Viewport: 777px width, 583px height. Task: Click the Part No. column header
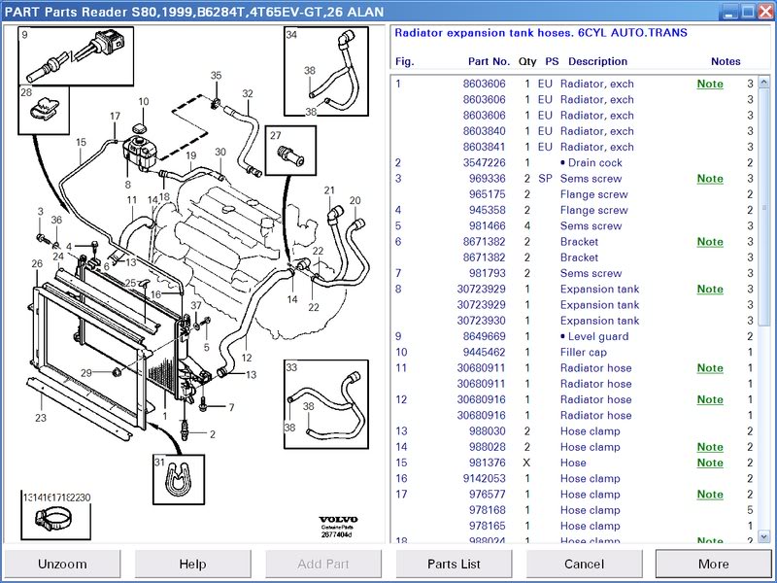coord(489,61)
